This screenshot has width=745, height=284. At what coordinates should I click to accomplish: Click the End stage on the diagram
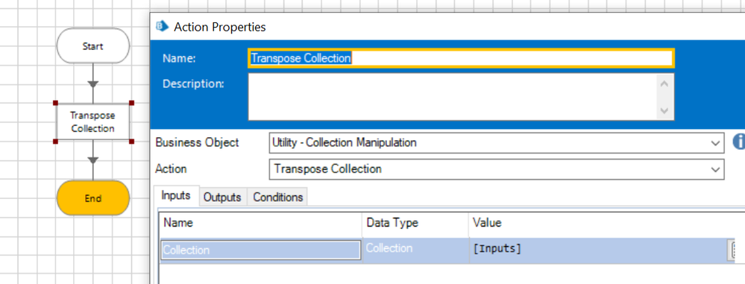coord(92,198)
